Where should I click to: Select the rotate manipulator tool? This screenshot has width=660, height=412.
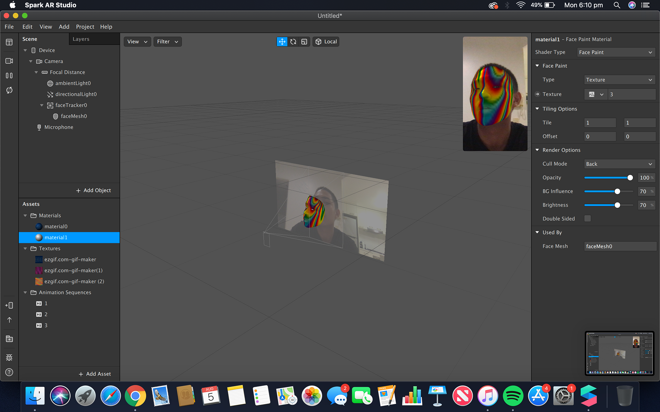click(x=293, y=42)
